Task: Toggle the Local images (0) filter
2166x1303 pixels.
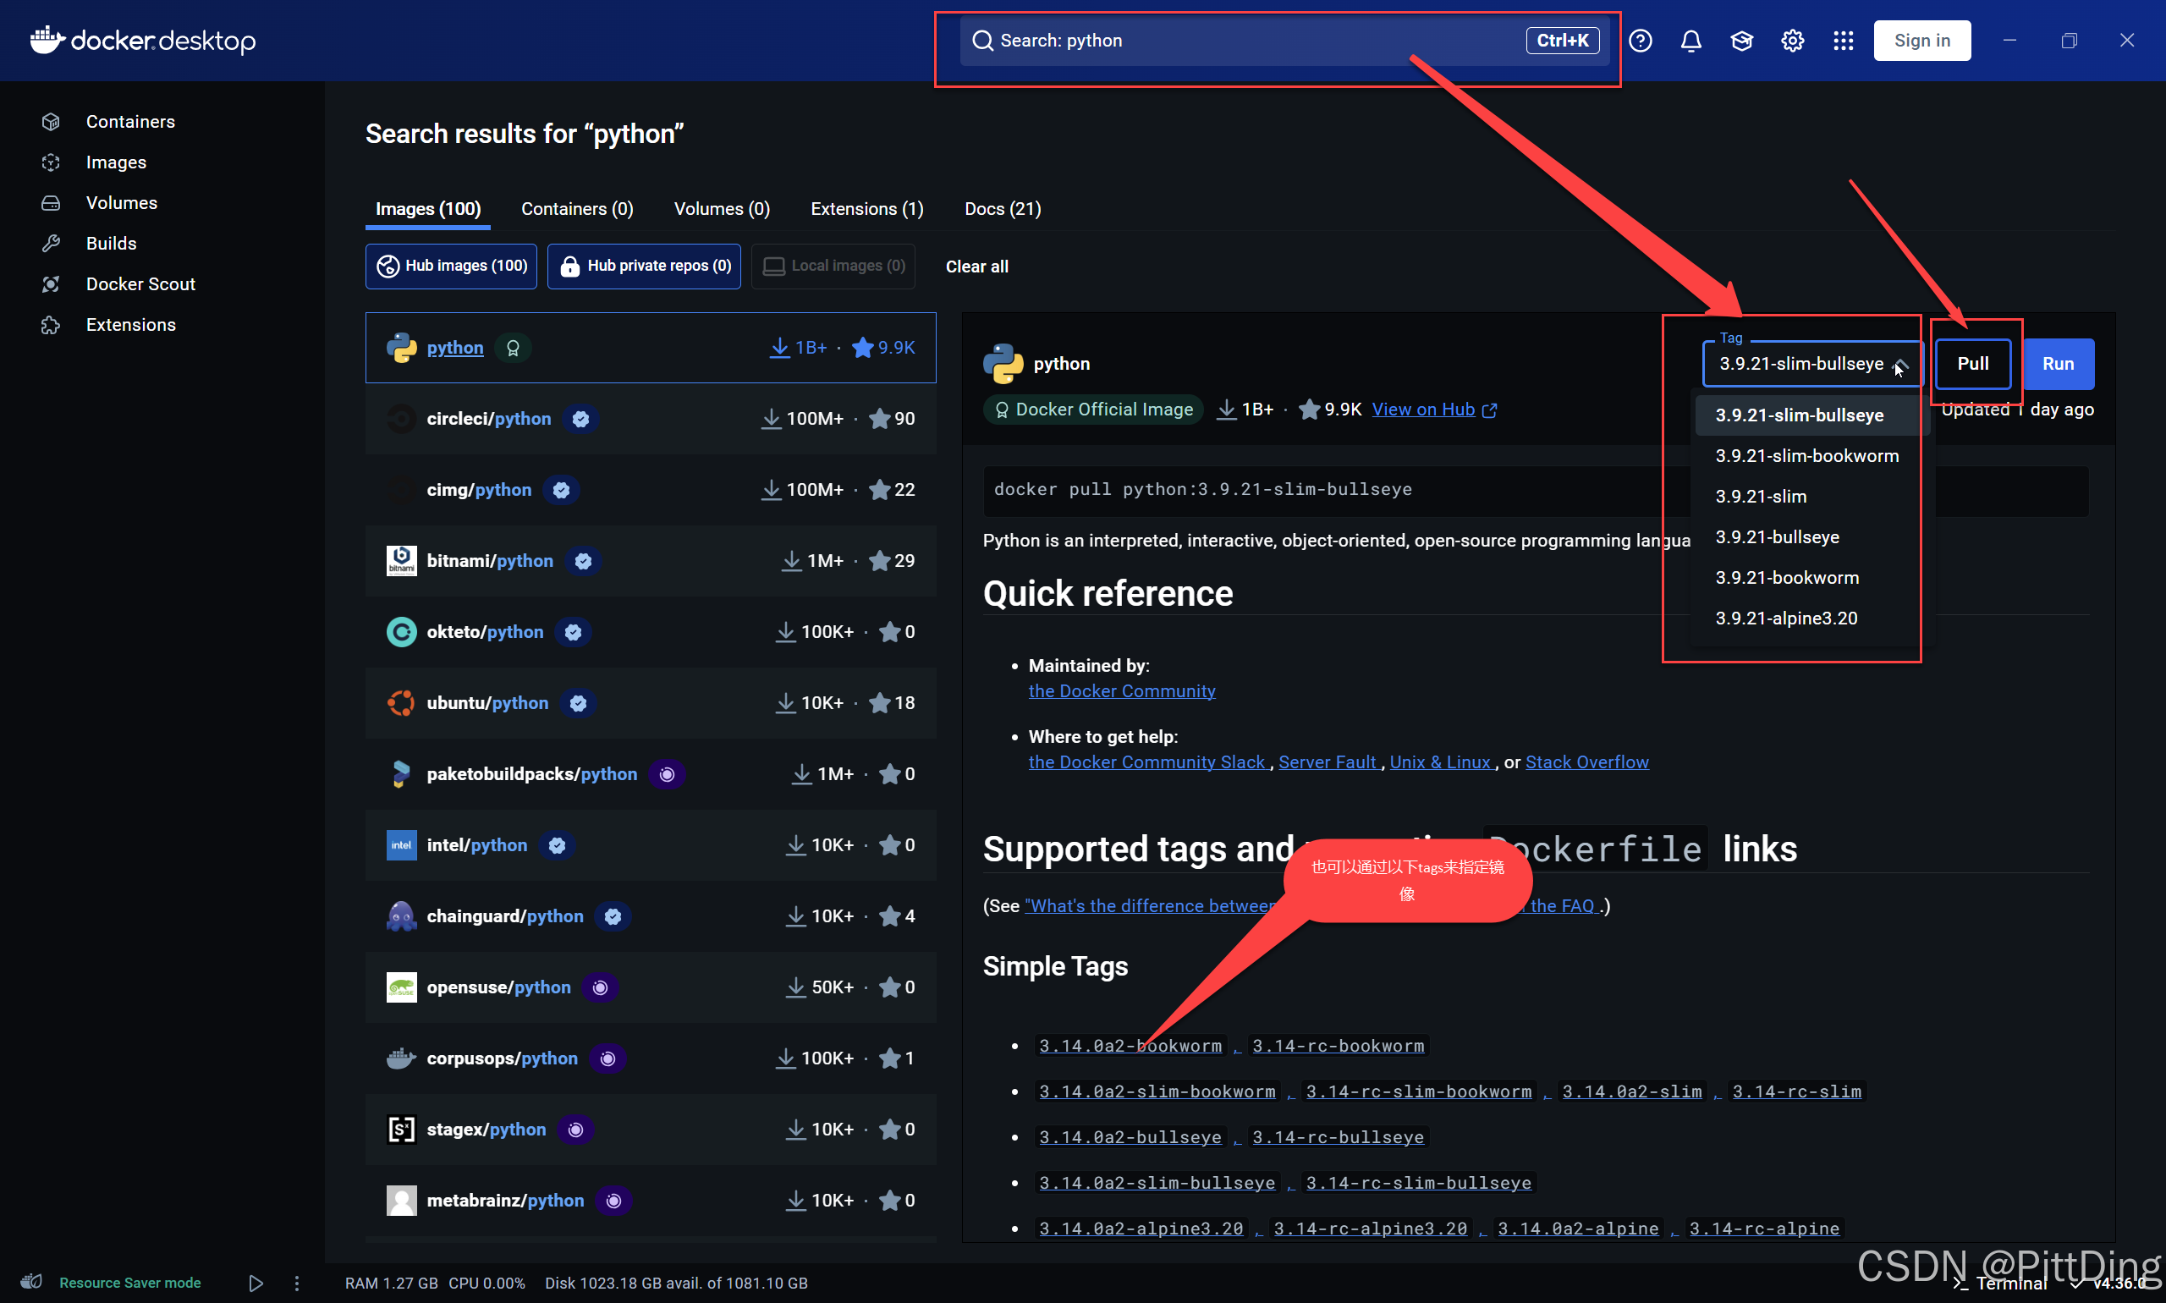Action: [x=833, y=266]
